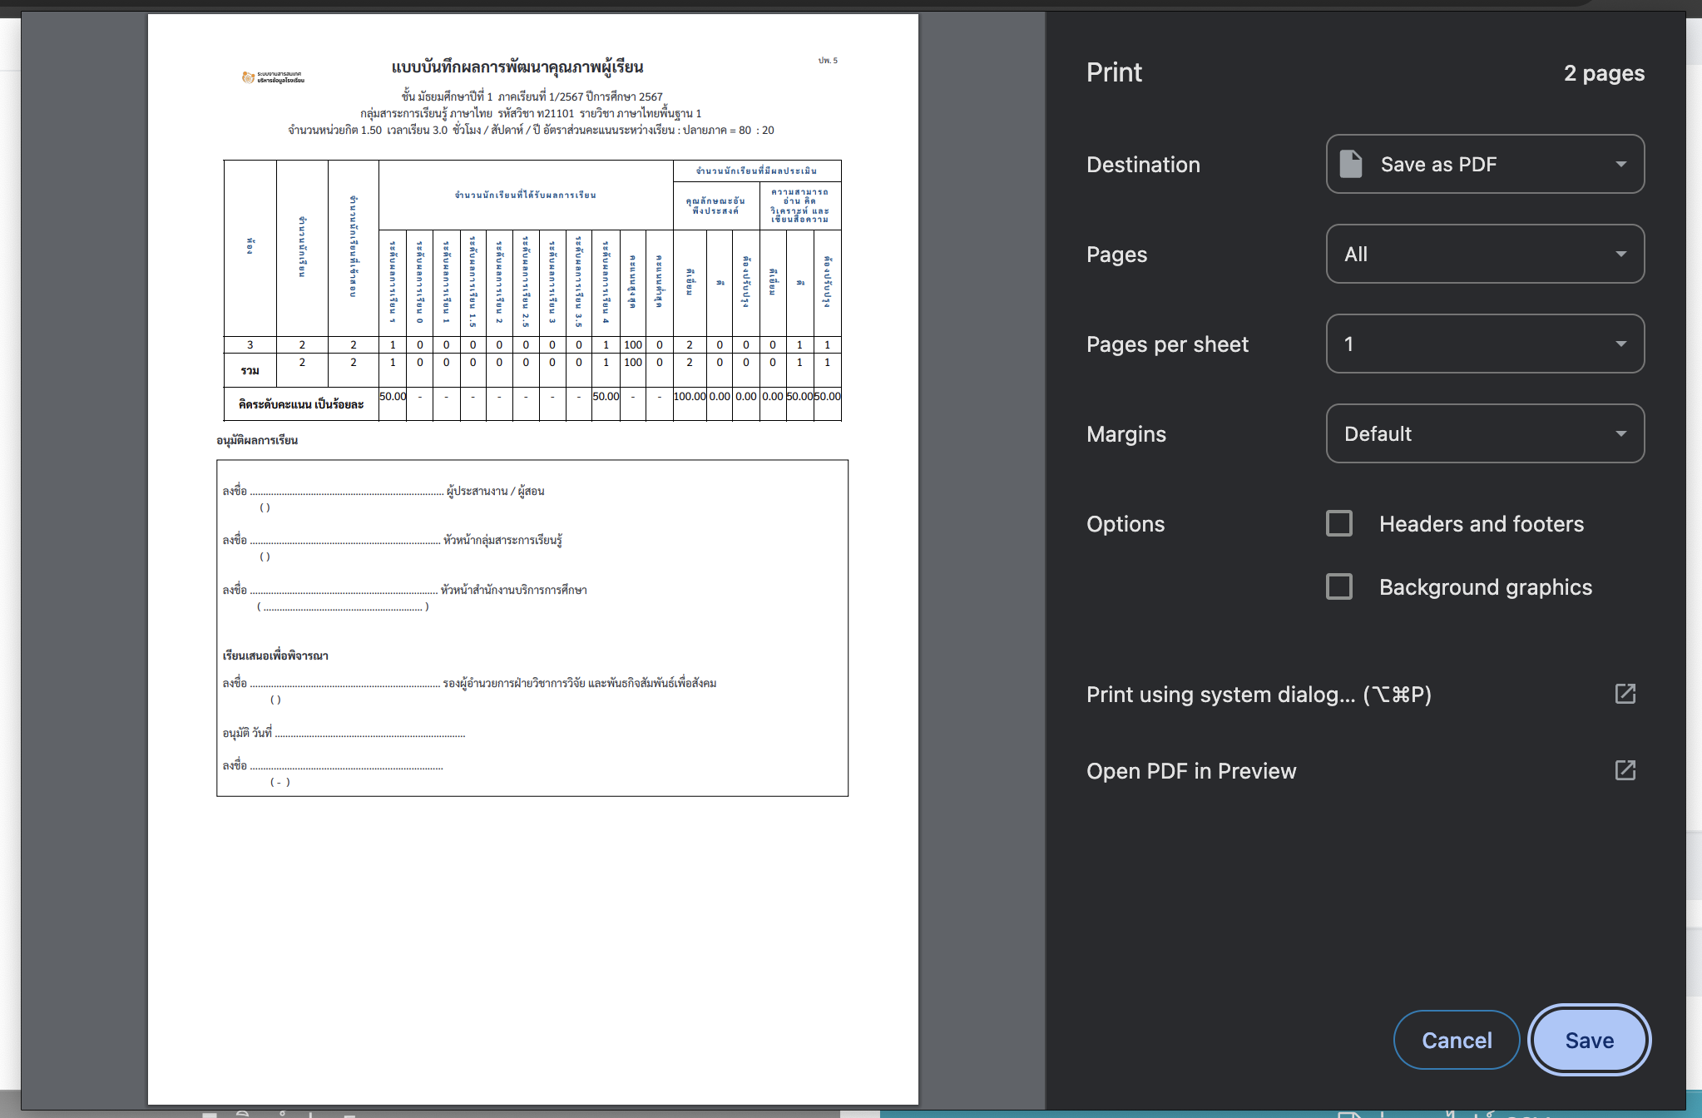
Task: Click the grades table in the preview
Action: [532, 290]
